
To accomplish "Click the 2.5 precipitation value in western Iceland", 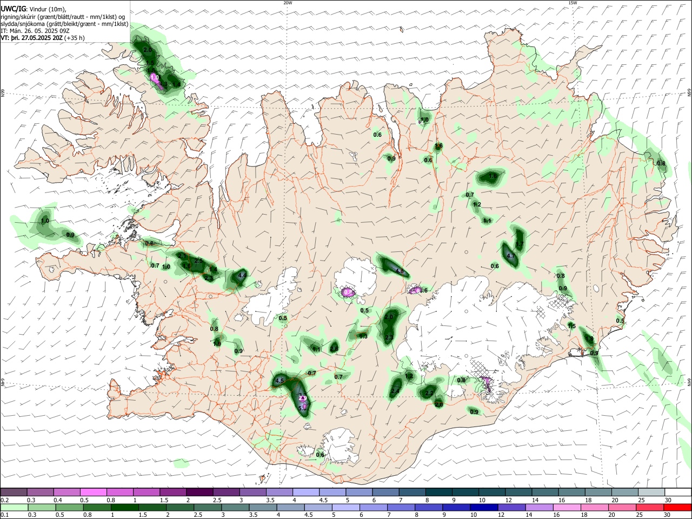I will 198,261.
